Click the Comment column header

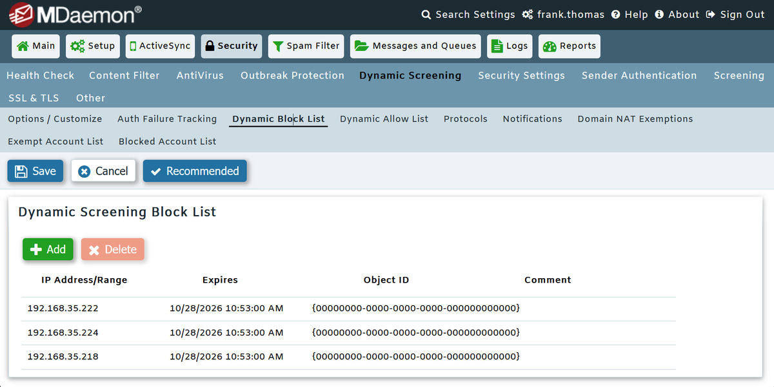pyautogui.click(x=548, y=280)
